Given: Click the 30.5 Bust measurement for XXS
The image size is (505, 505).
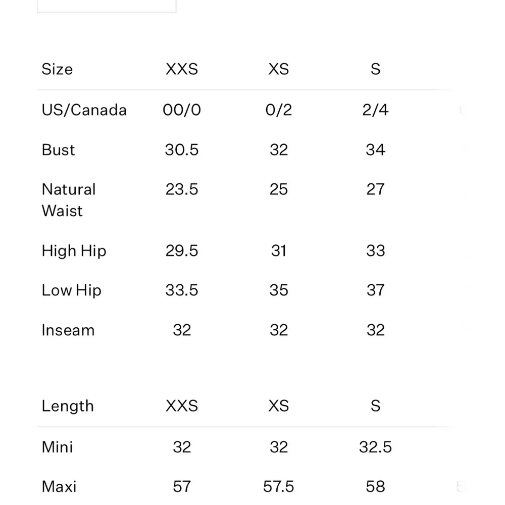Looking at the screenshot, I should (182, 150).
